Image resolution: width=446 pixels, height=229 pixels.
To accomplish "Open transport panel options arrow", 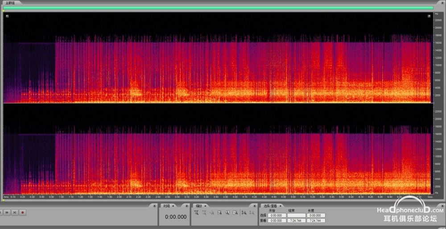I will tap(154, 206).
